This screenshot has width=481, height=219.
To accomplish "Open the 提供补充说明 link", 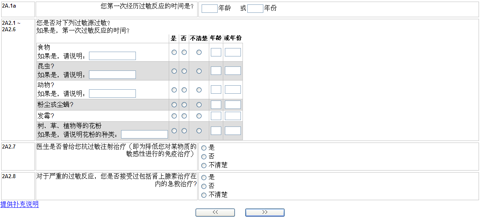I will (20, 204).
